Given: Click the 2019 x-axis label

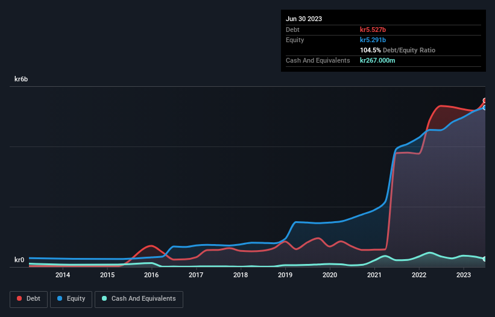Looking at the screenshot, I should [x=285, y=275].
